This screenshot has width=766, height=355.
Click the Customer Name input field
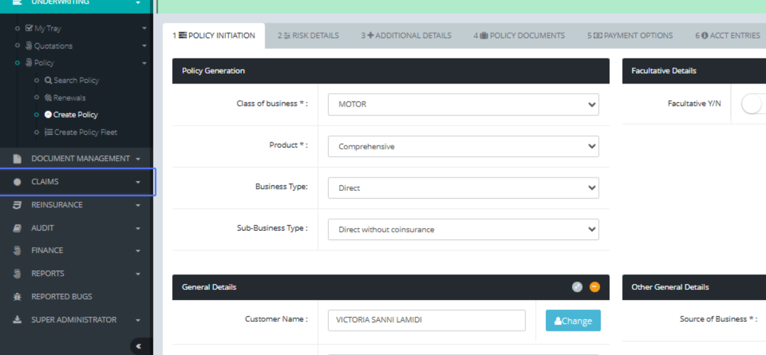coord(426,321)
